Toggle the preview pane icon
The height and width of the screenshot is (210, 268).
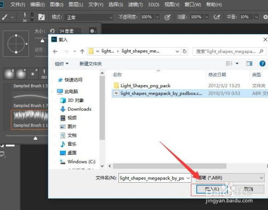tap(249, 63)
